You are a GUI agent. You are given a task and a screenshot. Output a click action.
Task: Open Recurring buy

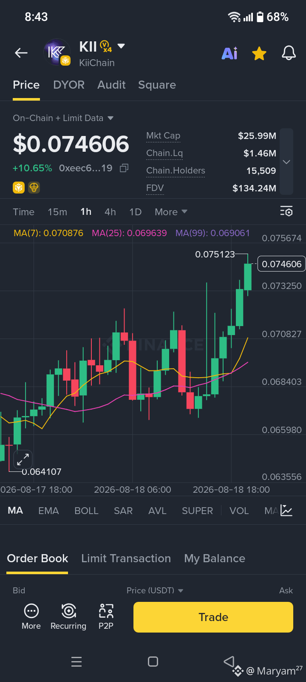[x=68, y=617]
